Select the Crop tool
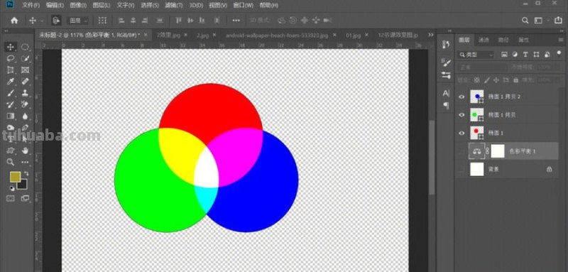Image resolution: width=568 pixels, height=272 pixels. pyautogui.click(x=11, y=70)
